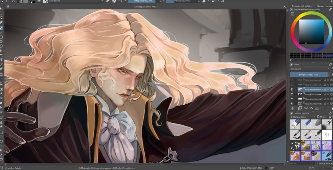Hide layer Шар малювання 8

click(x=292, y=104)
